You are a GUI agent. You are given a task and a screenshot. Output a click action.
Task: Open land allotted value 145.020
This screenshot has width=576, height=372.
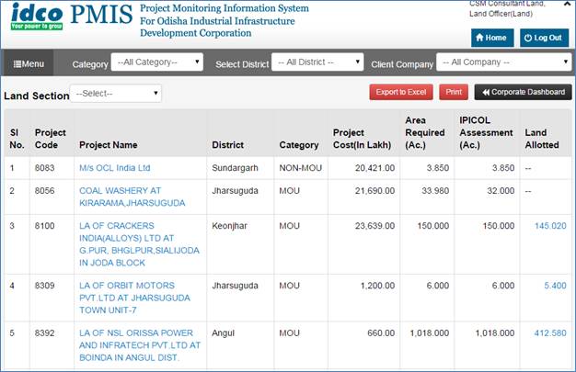click(550, 226)
